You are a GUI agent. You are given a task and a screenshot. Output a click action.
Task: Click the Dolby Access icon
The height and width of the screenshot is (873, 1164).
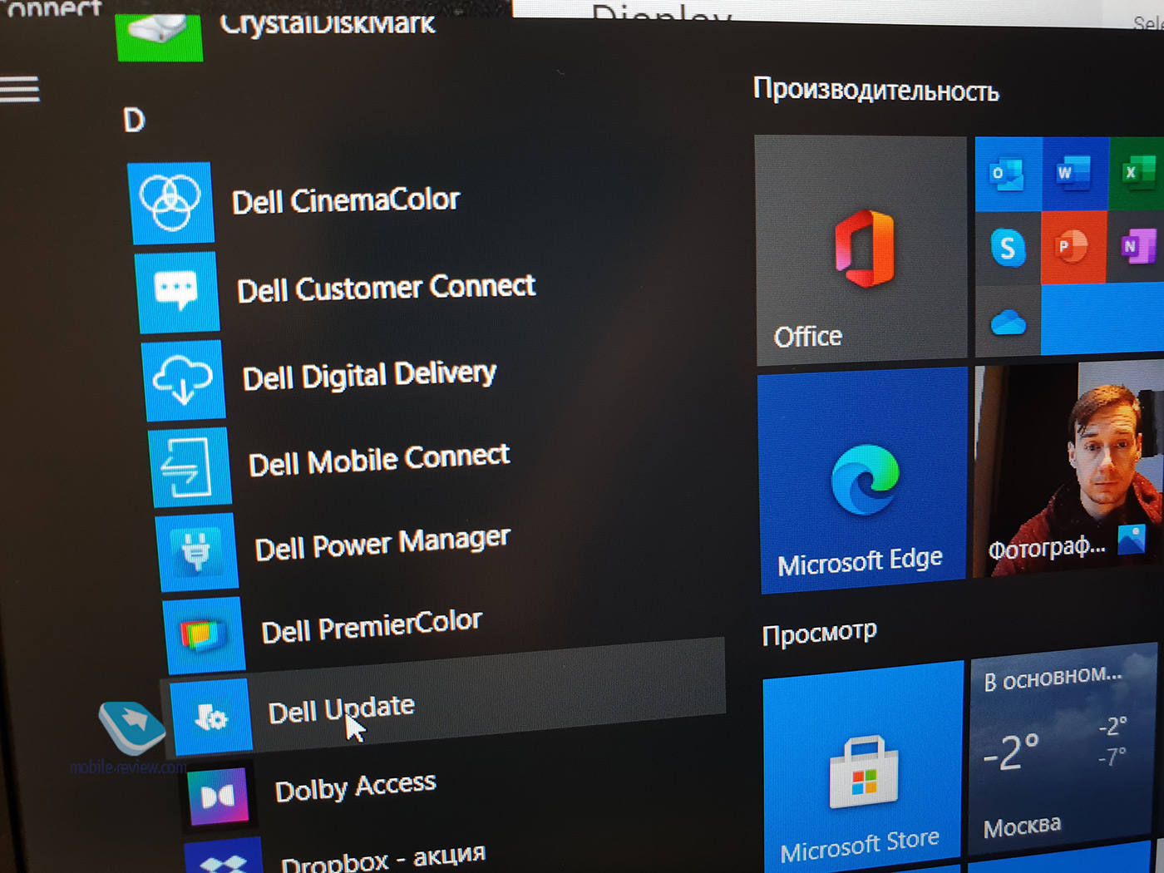pyautogui.click(x=218, y=796)
